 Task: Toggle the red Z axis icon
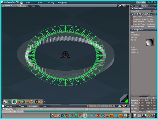[98, 116]
